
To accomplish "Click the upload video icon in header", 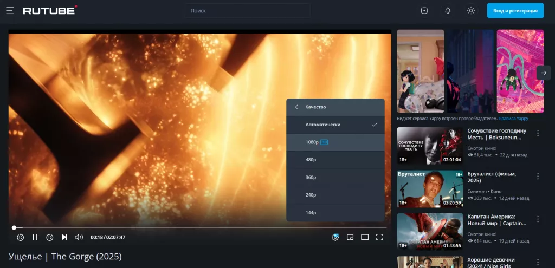I will click(424, 10).
